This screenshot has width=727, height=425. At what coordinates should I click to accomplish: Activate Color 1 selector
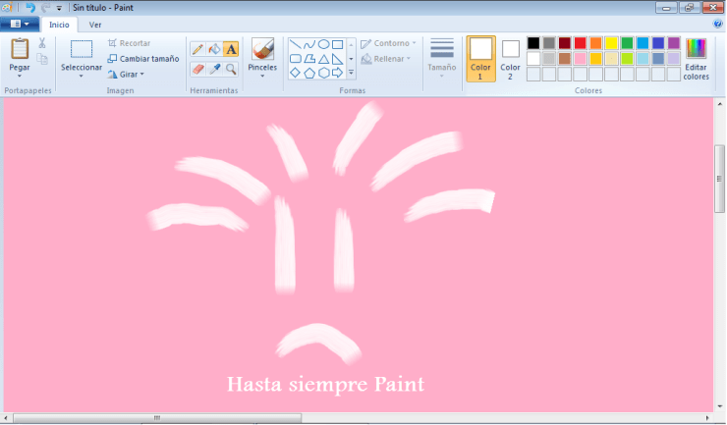point(480,59)
